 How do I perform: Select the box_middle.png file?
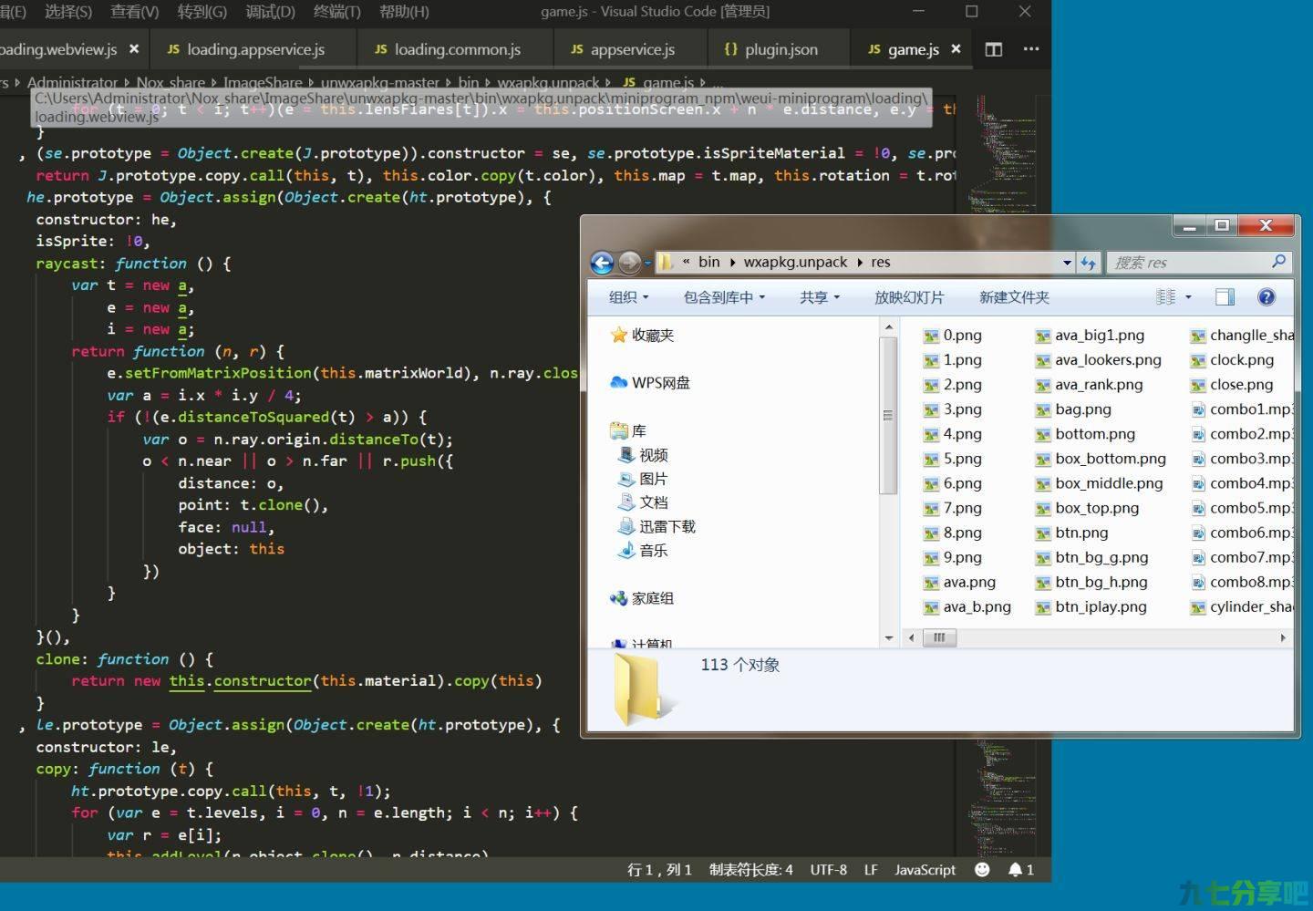click(x=1099, y=482)
